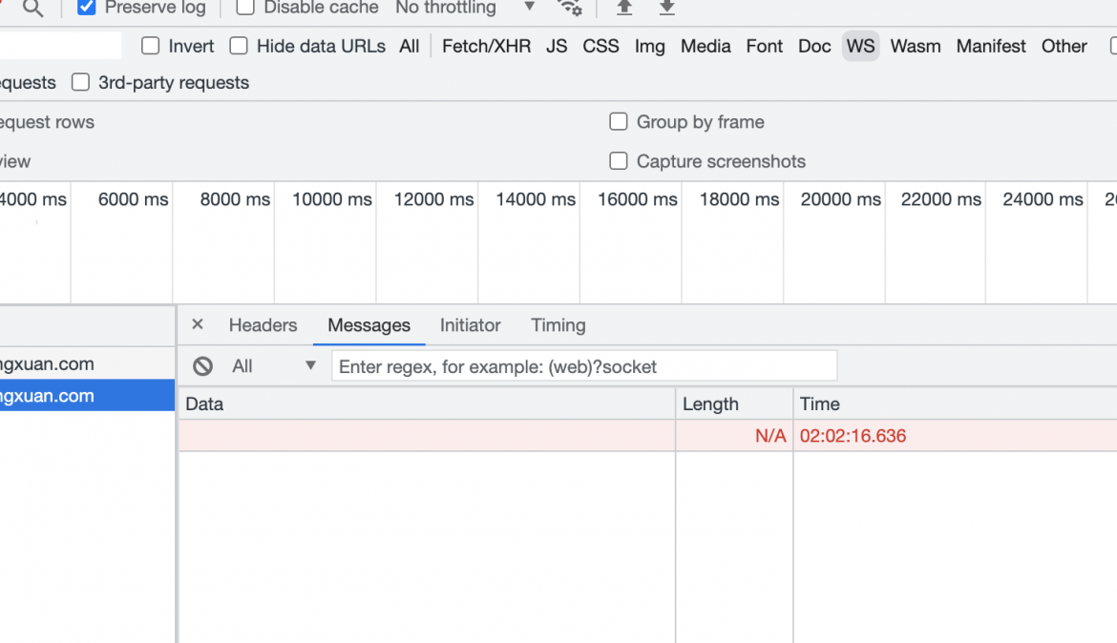The width and height of the screenshot is (1117, 643).
Task: Filter requests by CSS type
Action: pyautogui.click(x=601, y=47)
